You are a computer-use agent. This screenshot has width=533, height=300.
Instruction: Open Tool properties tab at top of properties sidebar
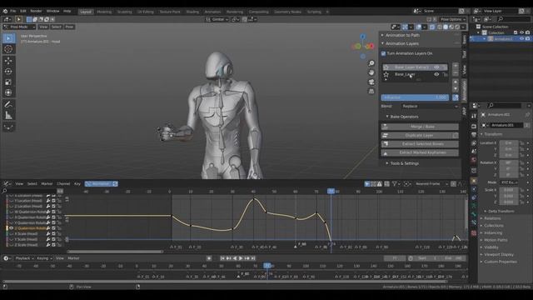(474, 116)
